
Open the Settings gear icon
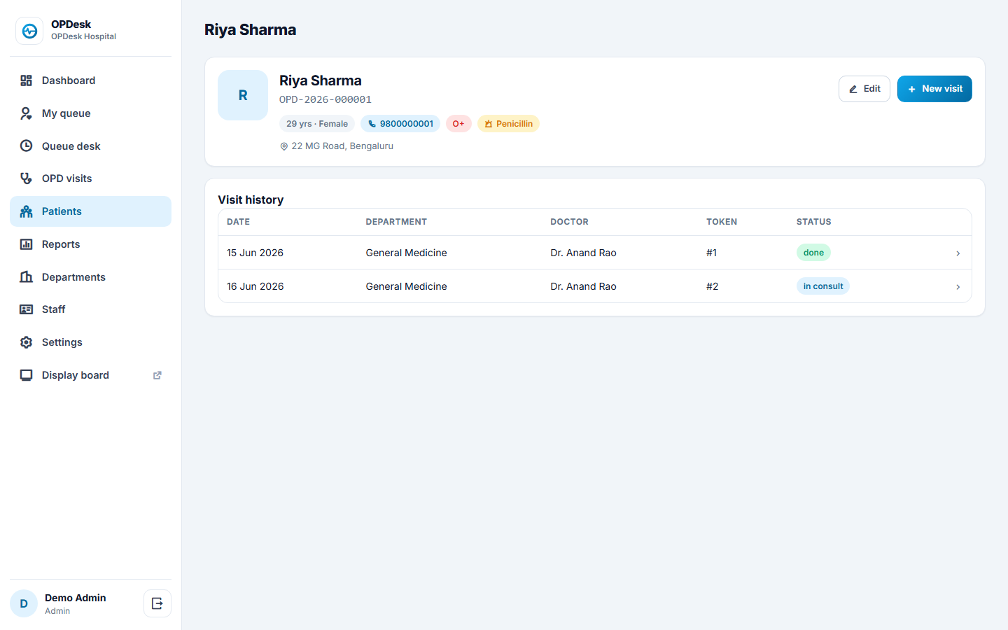click(x=26, y=342)
